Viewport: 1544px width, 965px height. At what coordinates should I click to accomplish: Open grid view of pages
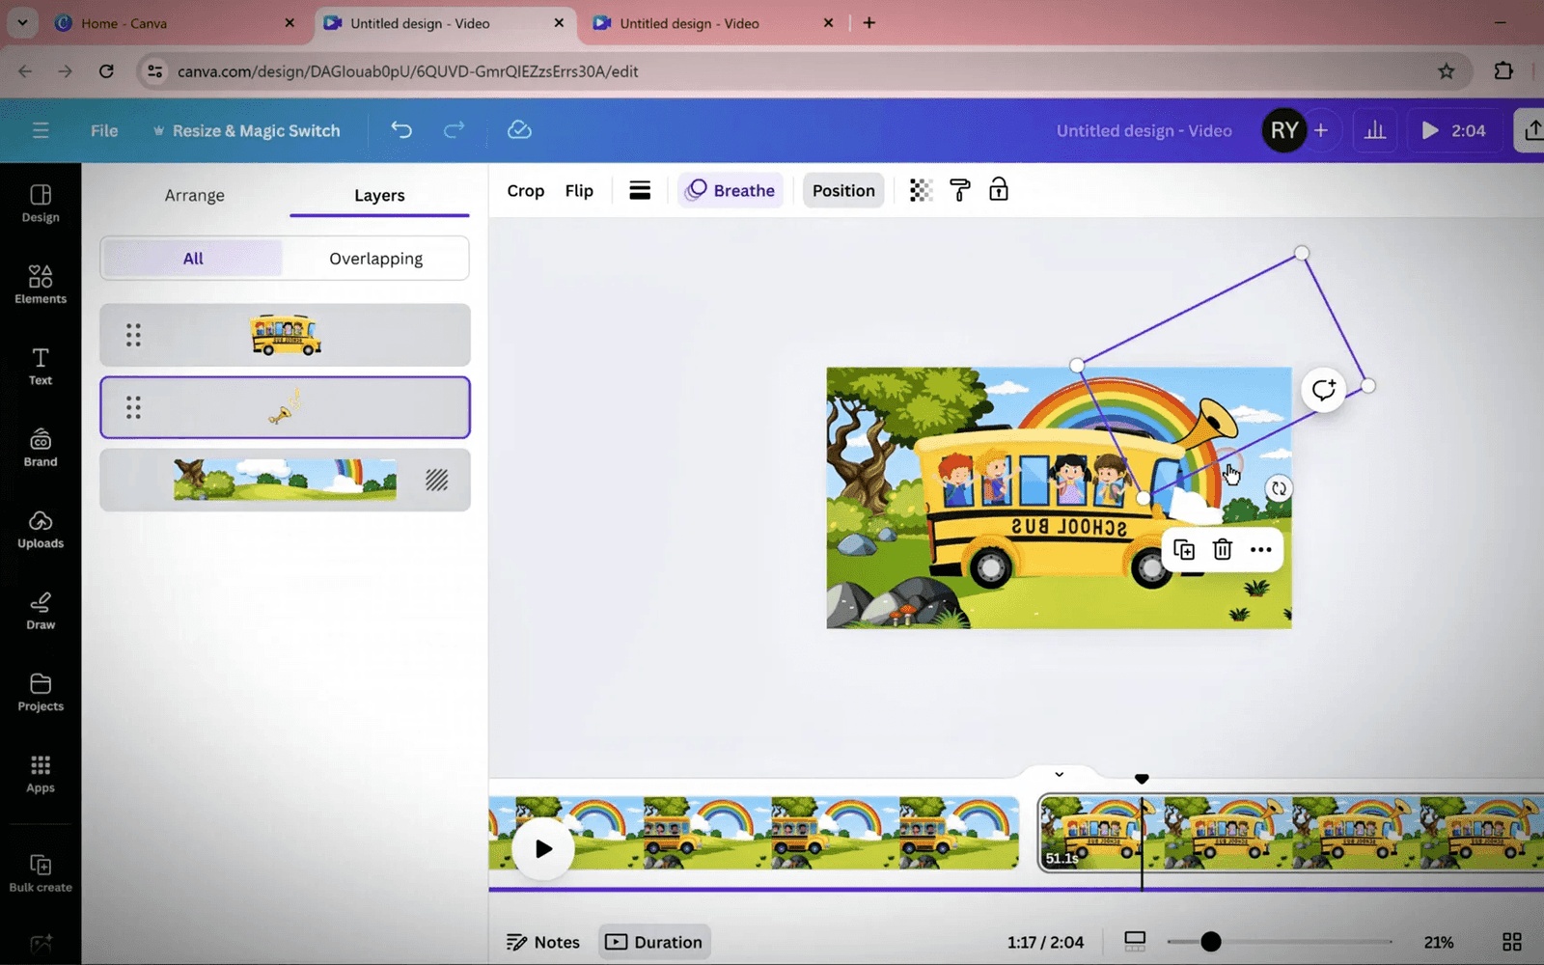click(1512, 942)
